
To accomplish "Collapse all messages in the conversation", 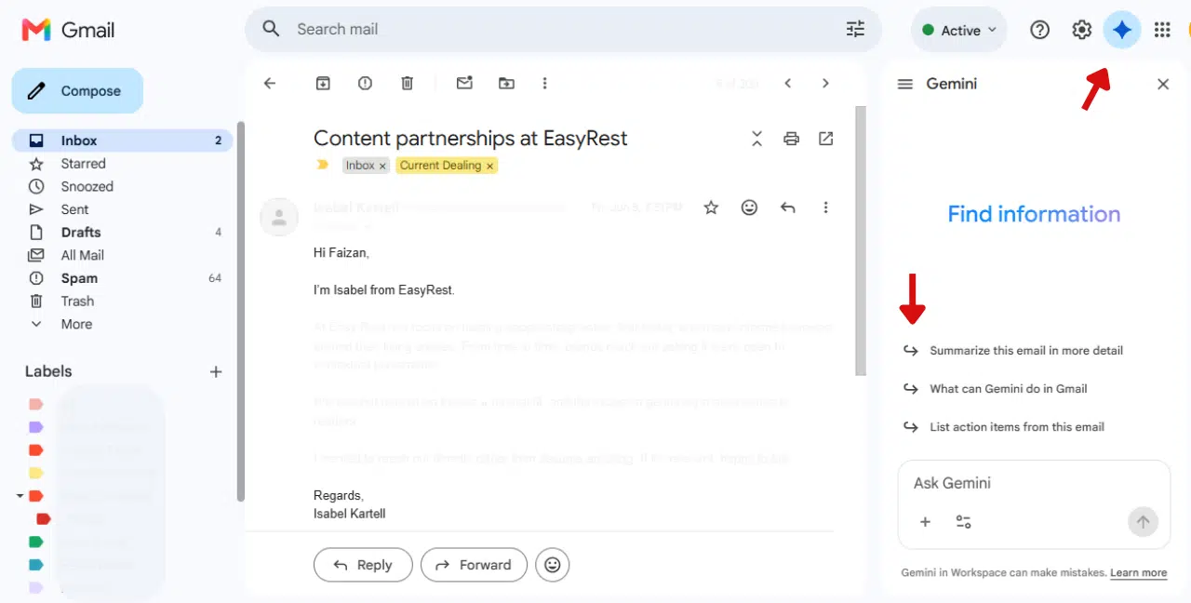I will click(x=756, y=139).
